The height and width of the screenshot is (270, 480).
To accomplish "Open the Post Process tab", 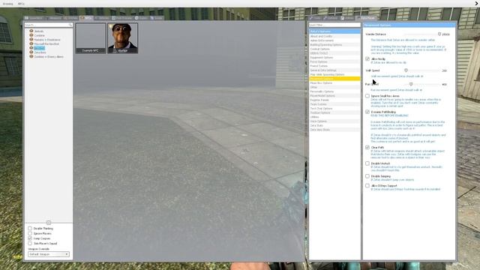I will 122,18.
